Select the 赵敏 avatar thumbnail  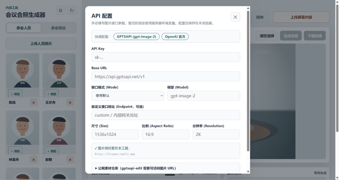pyautogui.click(x=59, y=128)
